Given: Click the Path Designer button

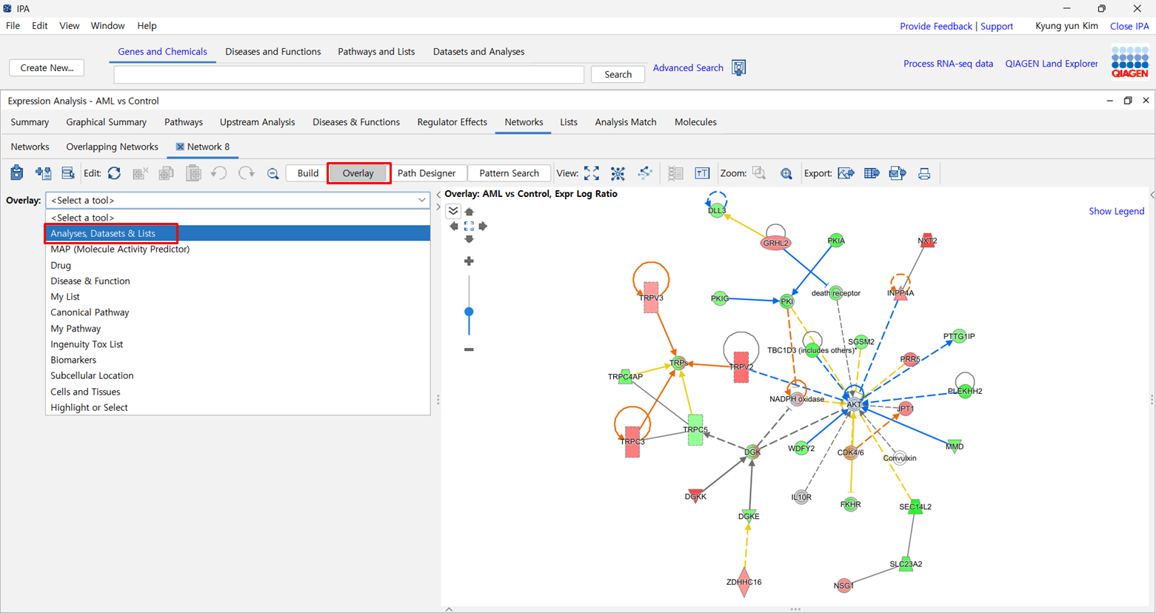Looking at the screenshot, I should 427,173.
